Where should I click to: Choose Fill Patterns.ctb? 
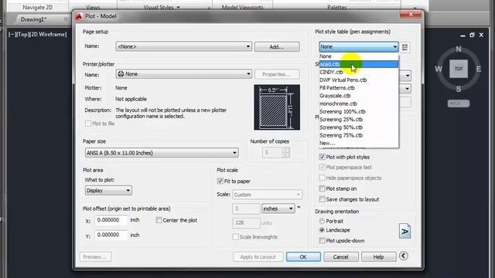pos(359,87)
